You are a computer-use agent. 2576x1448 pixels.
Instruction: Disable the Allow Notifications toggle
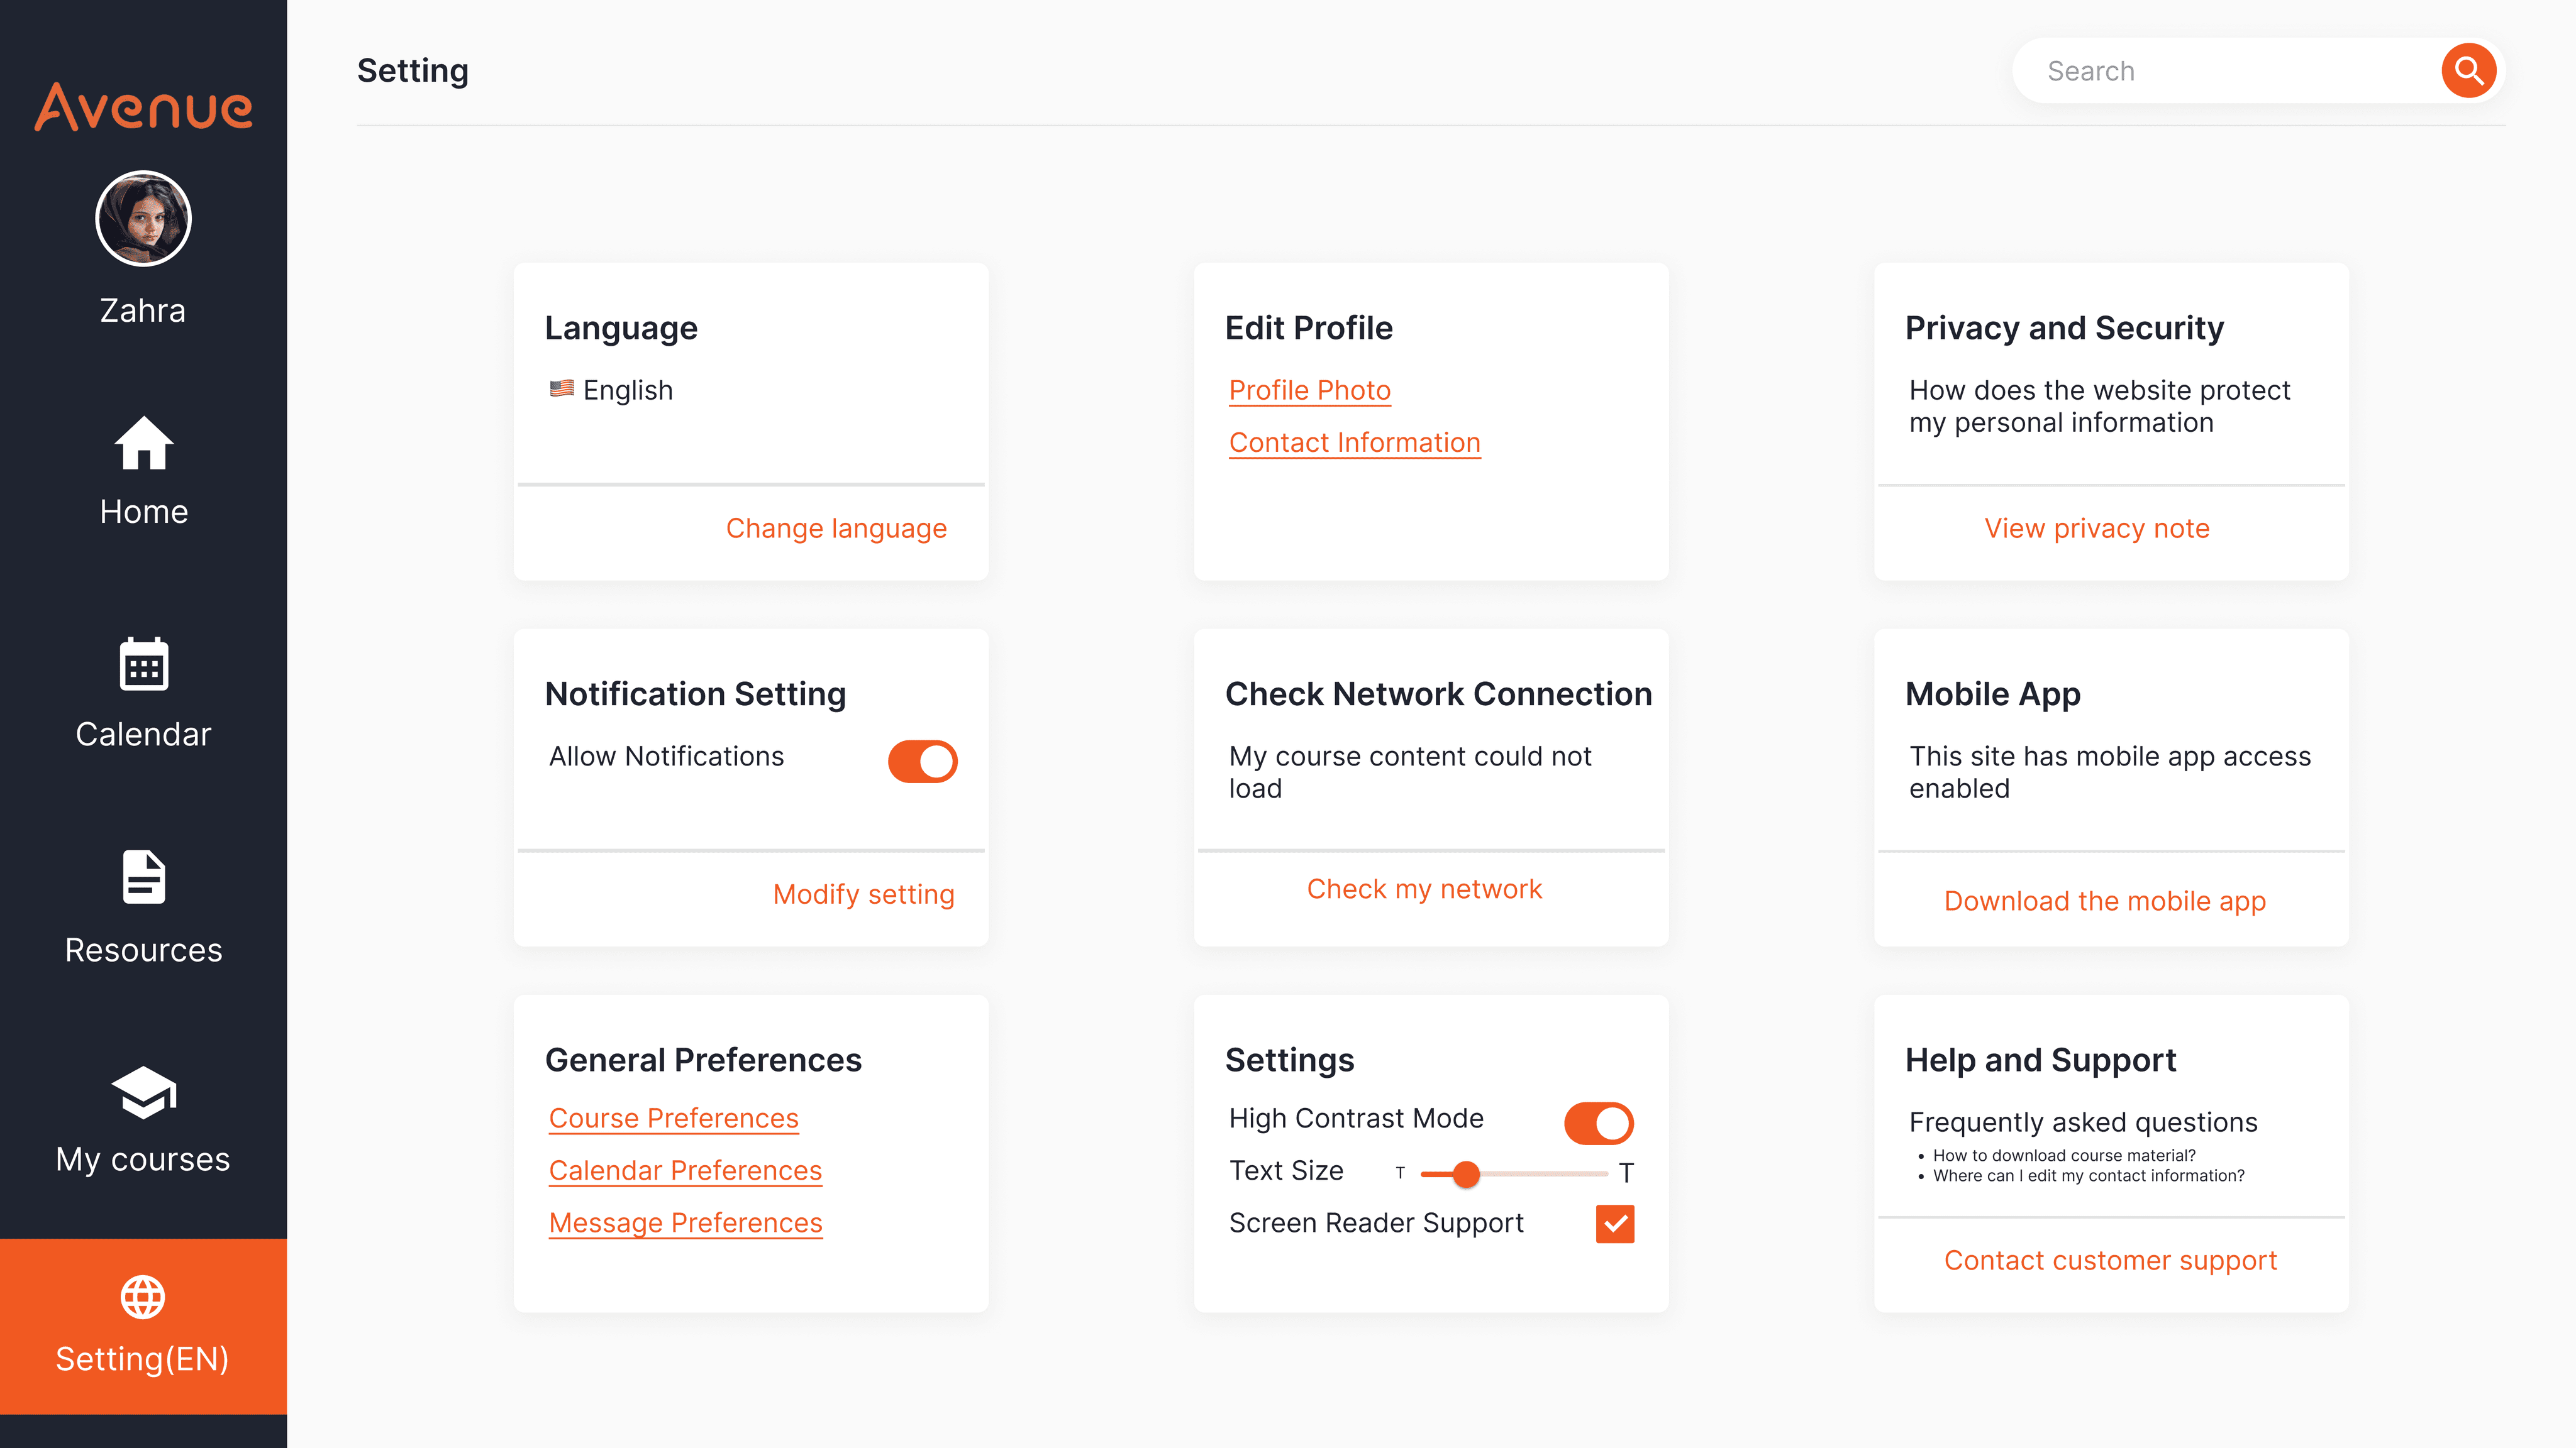point(922,762)
